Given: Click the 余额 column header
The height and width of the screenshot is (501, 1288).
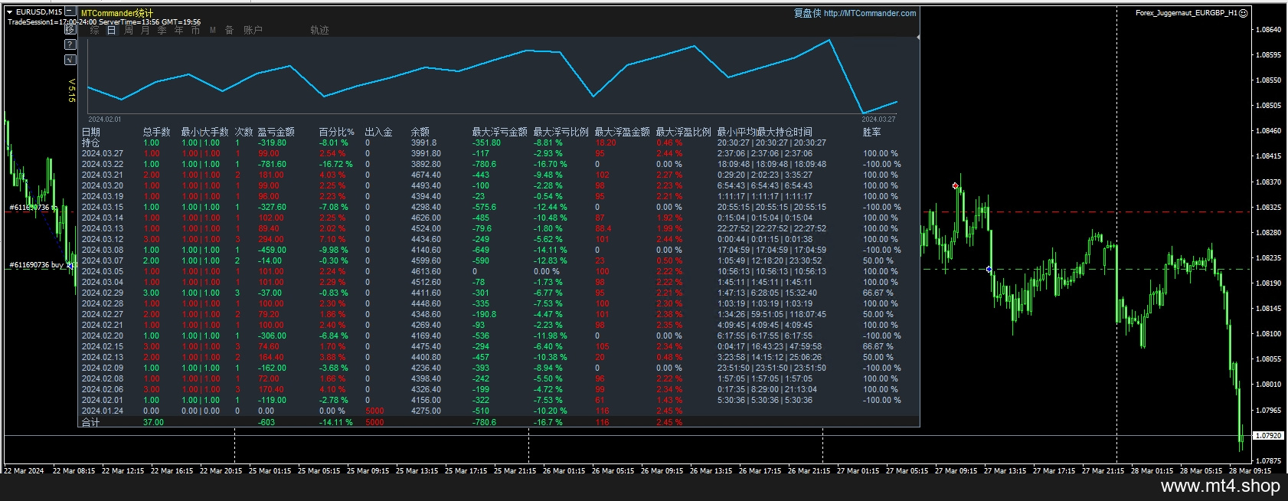Looking at the screenshot, I should click(420, 132).
